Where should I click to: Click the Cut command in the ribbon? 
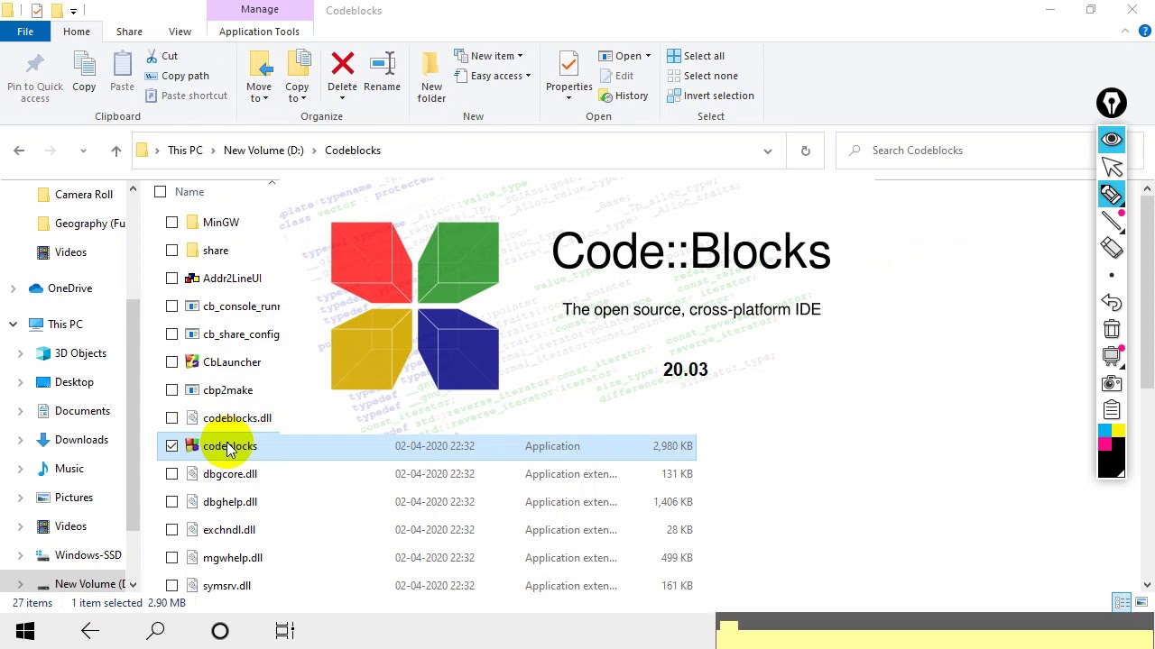point(161,56)
